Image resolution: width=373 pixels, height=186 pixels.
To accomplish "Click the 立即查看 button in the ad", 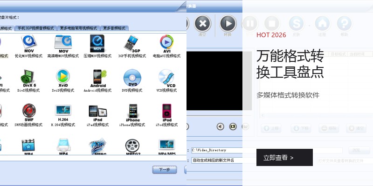I will coord(284,157).
